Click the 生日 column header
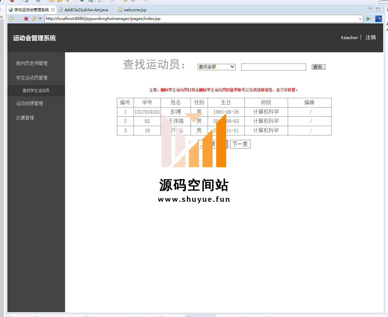 226,102
